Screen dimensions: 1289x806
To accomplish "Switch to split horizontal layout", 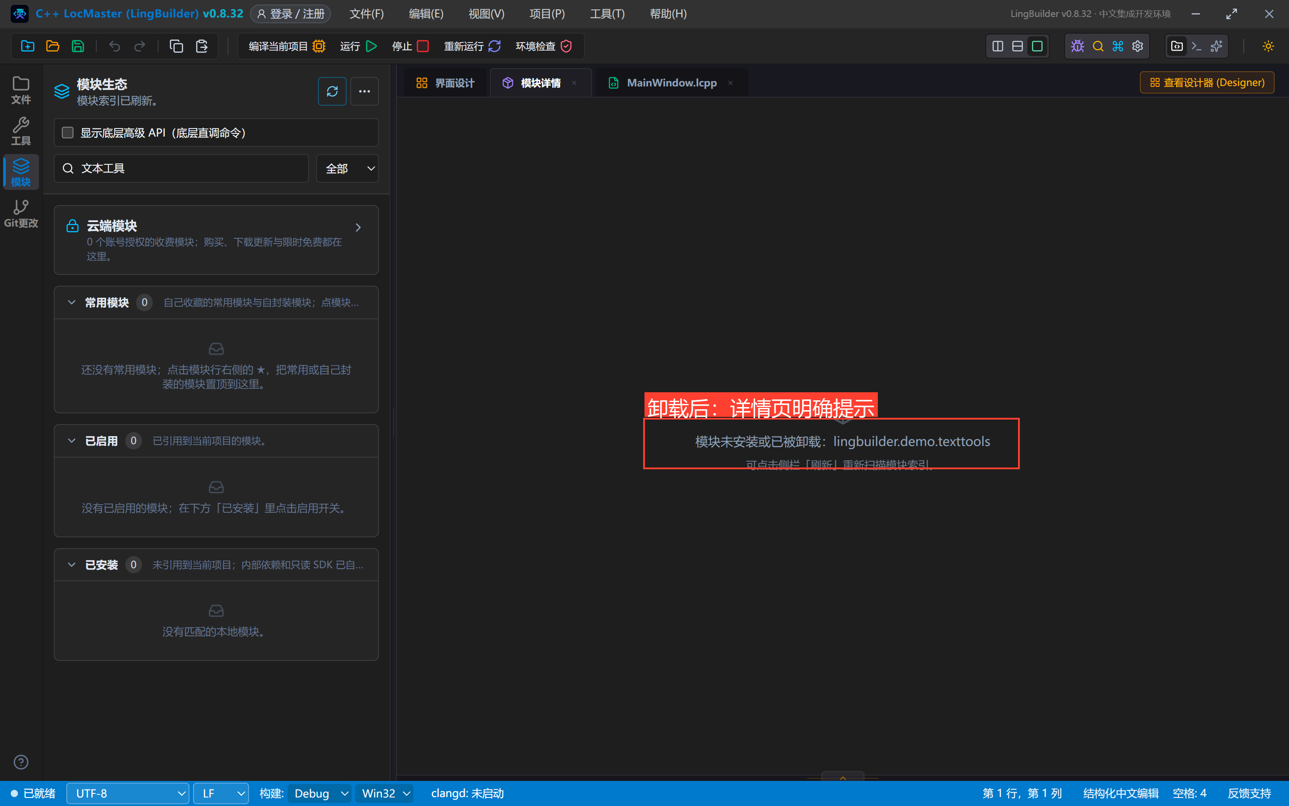I will [1018, 47].
